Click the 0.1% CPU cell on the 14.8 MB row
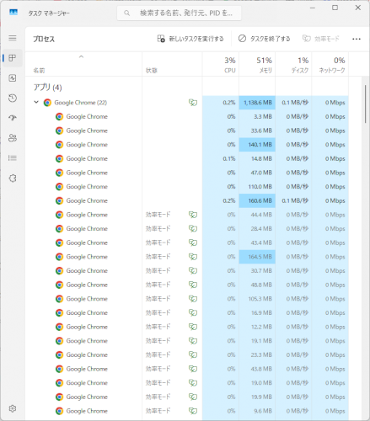This screenshot has height=421, width=370. (221, 159)
